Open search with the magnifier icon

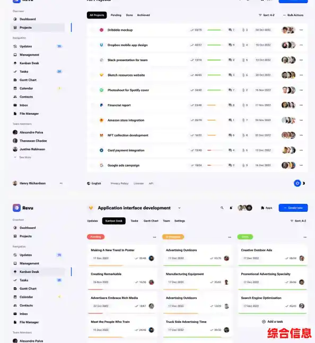pos(222,208)
